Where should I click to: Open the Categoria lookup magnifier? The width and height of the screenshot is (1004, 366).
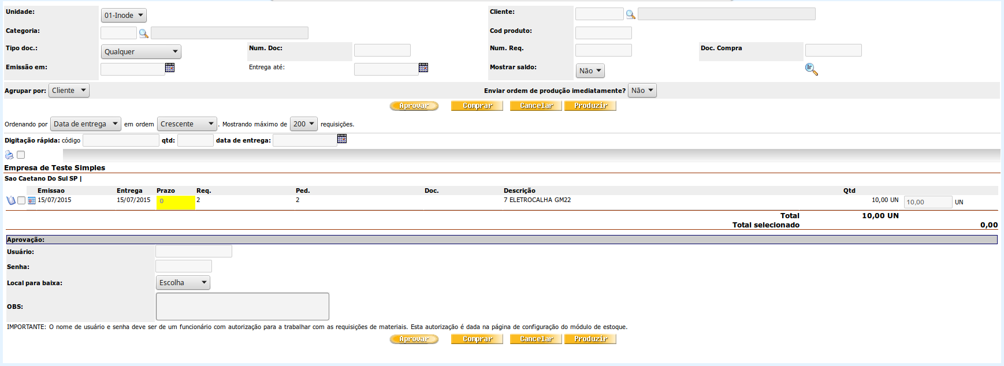tap(143, 33)
